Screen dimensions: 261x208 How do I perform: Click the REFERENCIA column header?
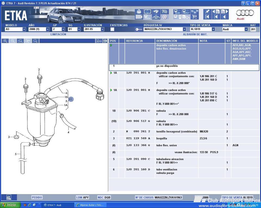click(x=140, y=41)
